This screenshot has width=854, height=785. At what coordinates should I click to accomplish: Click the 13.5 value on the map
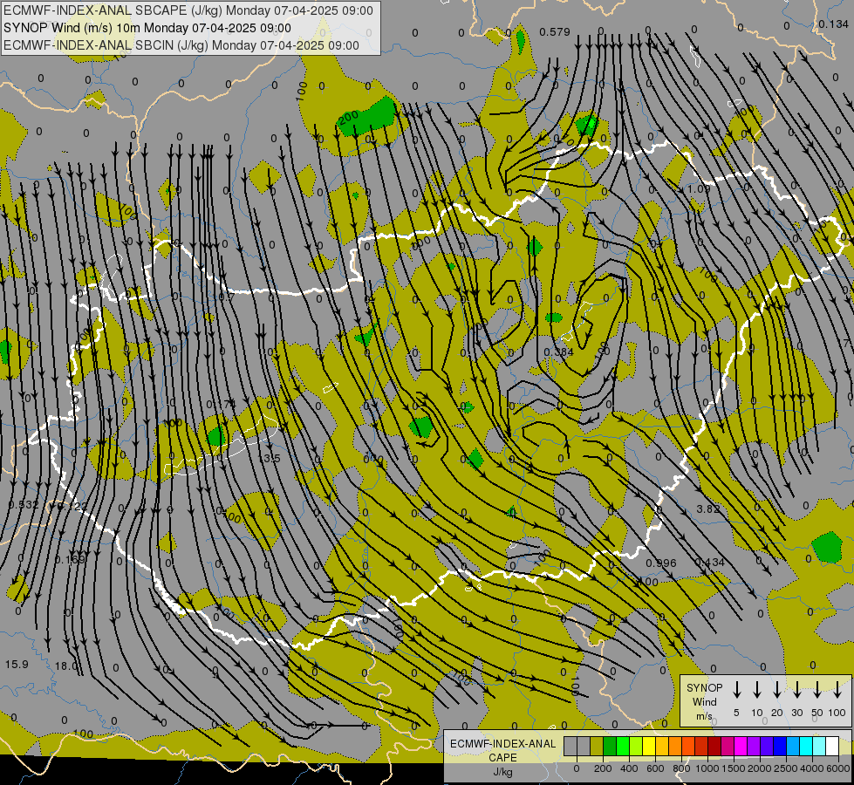270,458
